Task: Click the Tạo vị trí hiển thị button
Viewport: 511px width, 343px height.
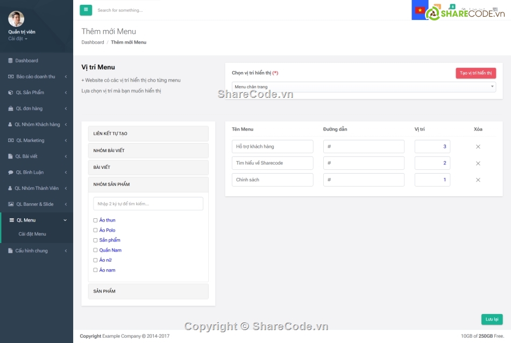Action: click(476, 73)
